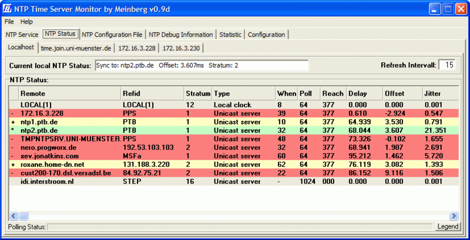This screenshot has width=470, height=240.
Task: Click the STEP refid cell
Action: pyautogui.click(x=132, y=182)
